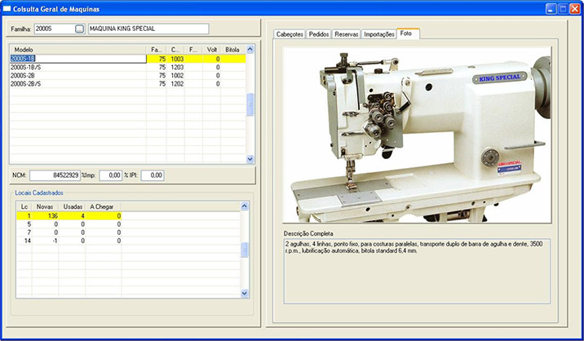Close the Colsulta Geral de Maquinas window
The height and width of the screenshot is (341, 584).
(575, 9)
